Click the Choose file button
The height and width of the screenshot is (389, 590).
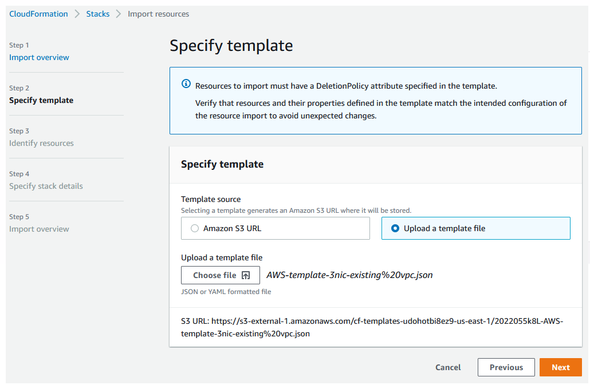[x=221, y=275]
